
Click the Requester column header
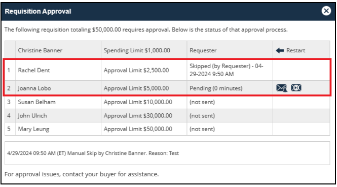pyautogui.click(x=203, y=50)
